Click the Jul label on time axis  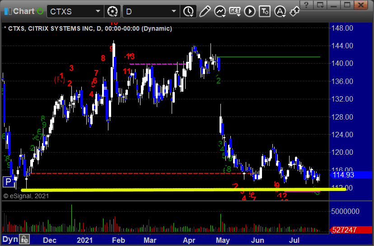point(295,240)
